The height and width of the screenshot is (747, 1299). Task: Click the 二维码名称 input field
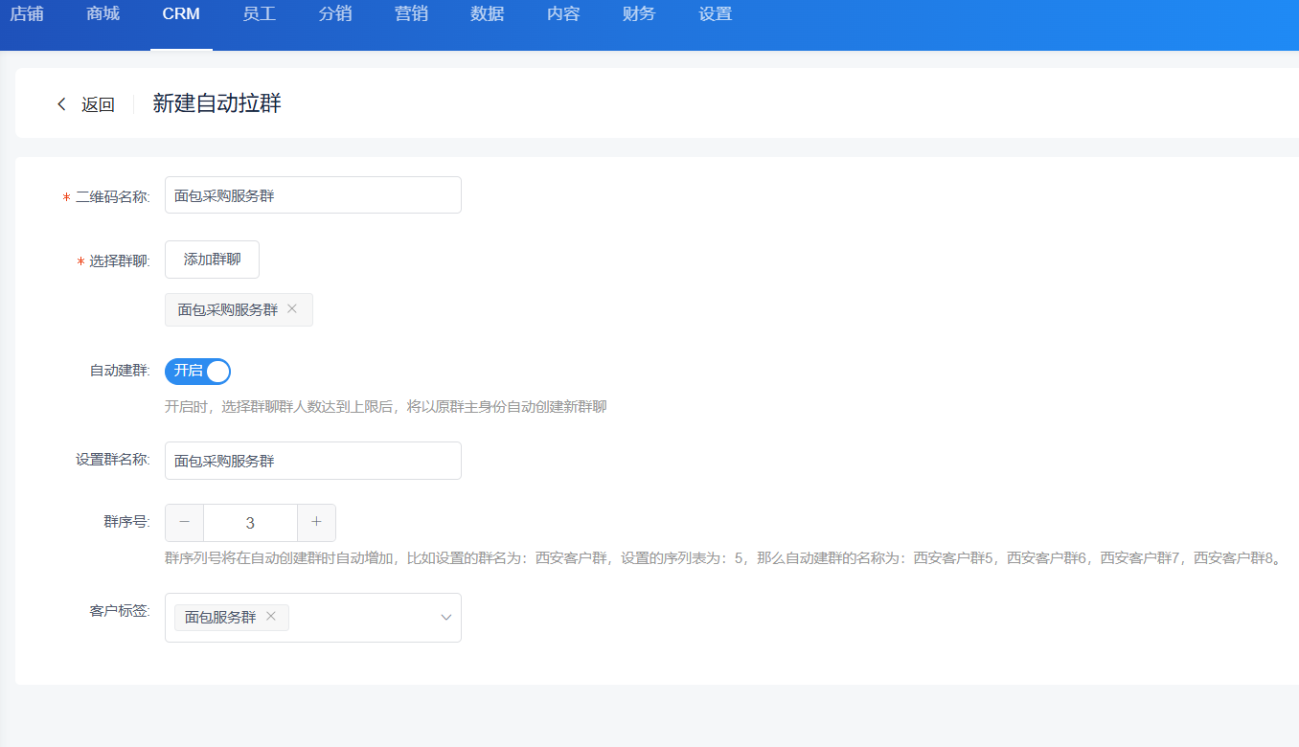[x=313, y=195]
